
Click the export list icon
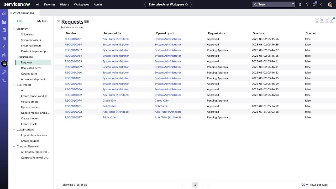coord(327,20)
